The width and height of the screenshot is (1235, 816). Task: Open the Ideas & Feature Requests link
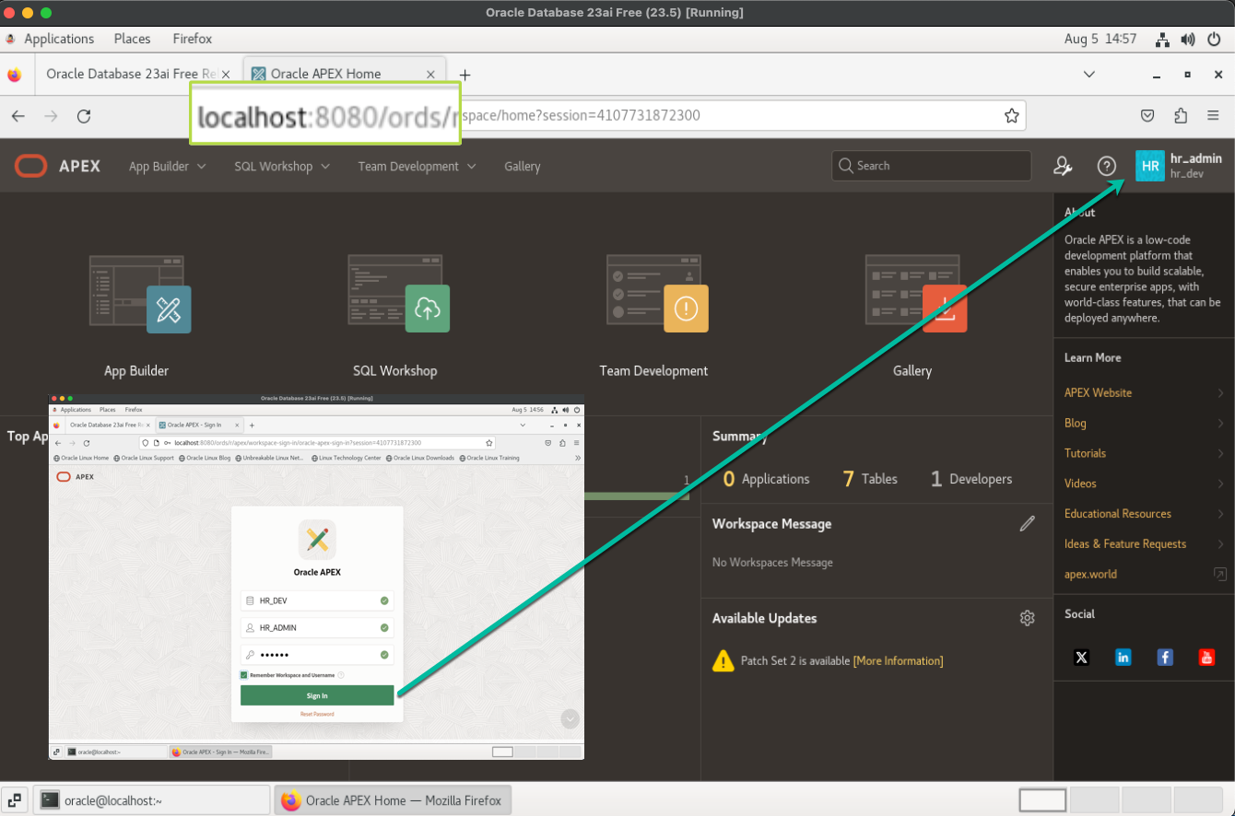1125,544
